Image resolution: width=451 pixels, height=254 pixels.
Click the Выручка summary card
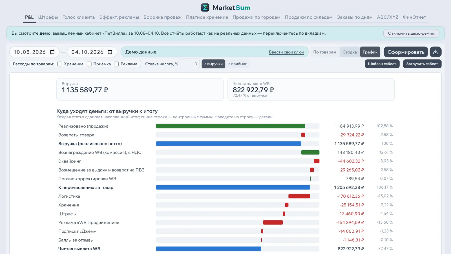point(140,90)
